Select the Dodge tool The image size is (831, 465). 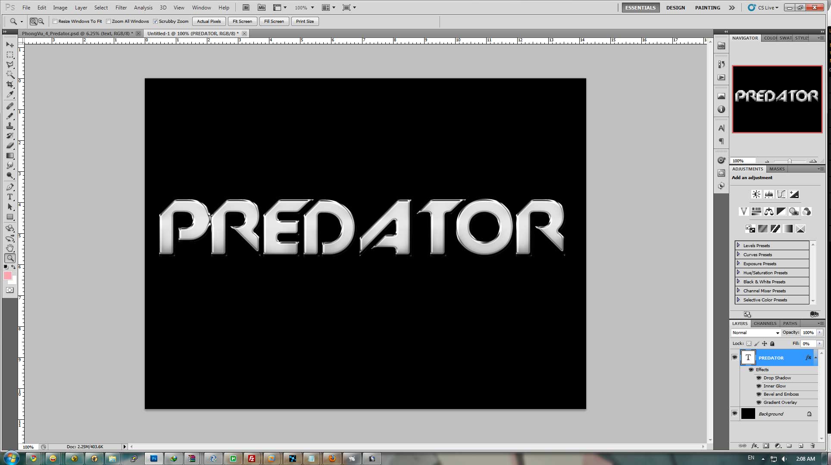(10, 175)
